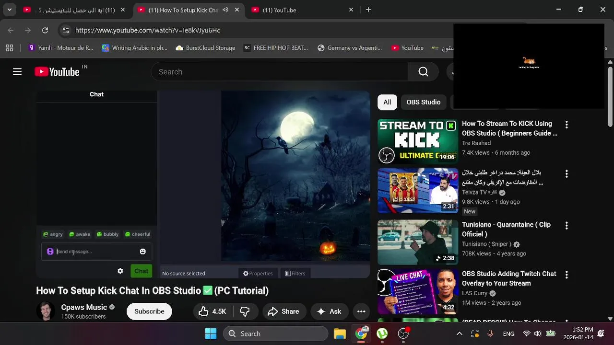614x345 pixels.
Task: Click the Ask button
Action: click(329, 311)
